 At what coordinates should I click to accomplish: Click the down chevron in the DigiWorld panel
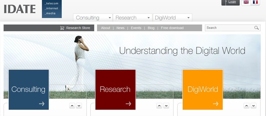(x=253, y=106)
